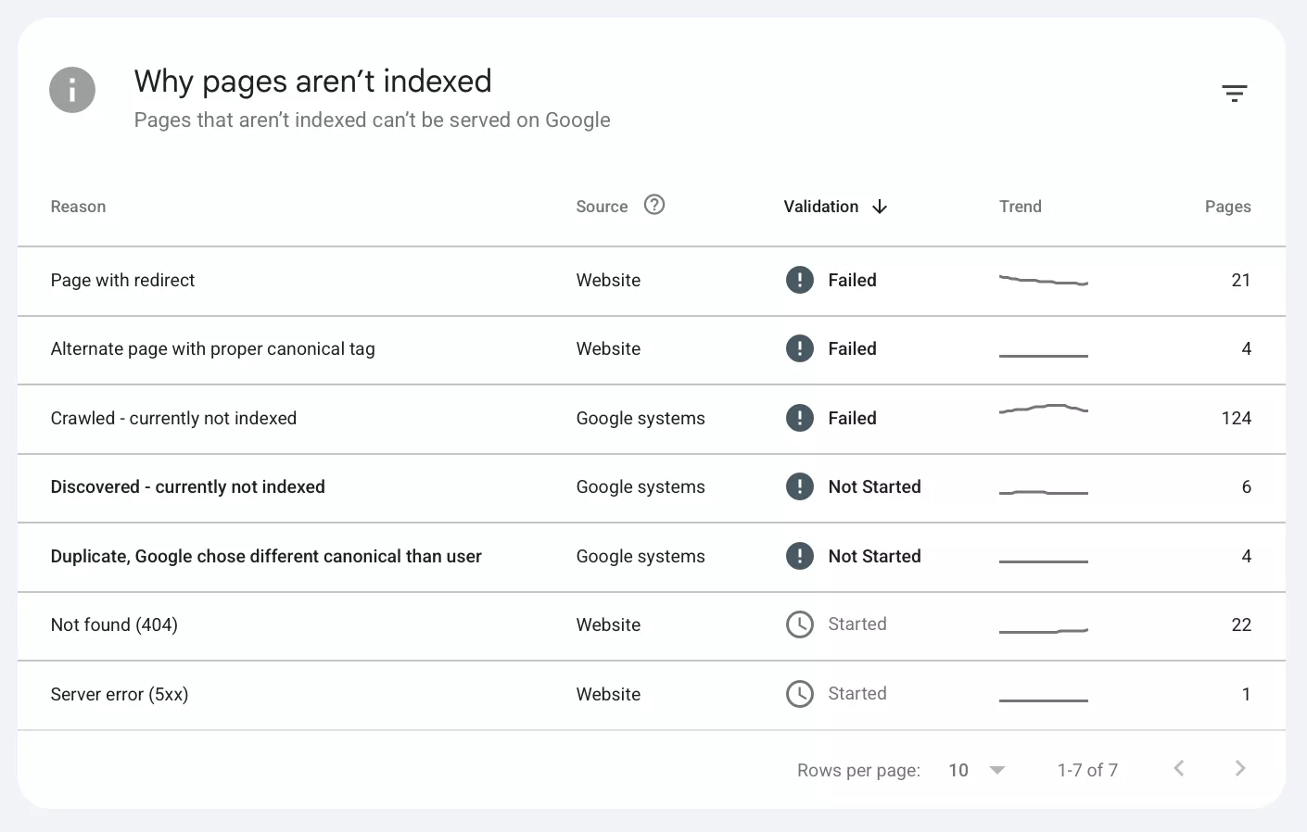
Task: Sort by the Validation column header
Action: [x=821, y=207]
